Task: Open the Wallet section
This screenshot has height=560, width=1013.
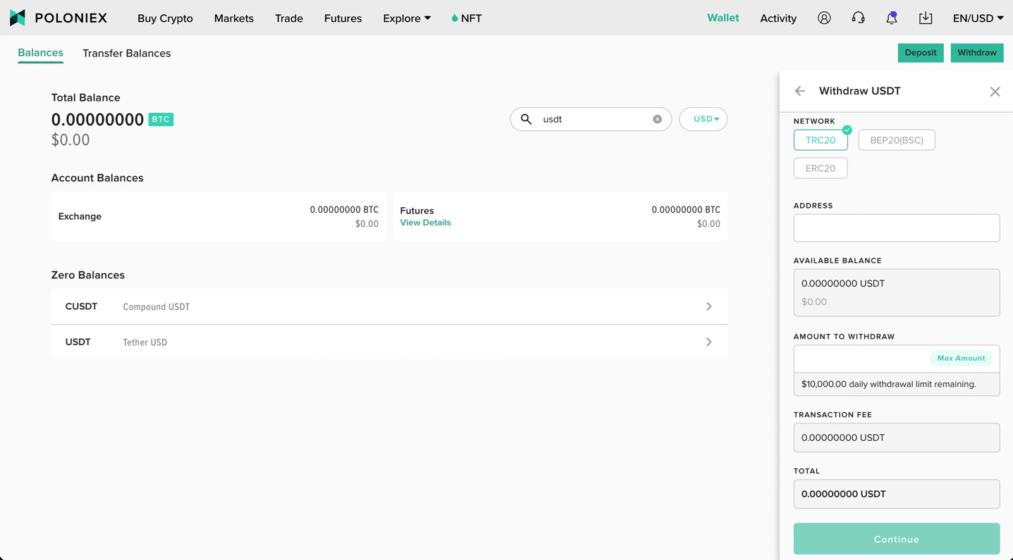Action: (723, 18)
